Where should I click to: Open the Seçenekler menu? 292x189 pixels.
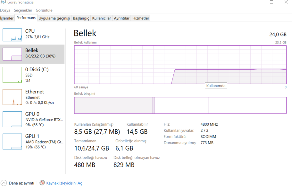coord(23,11)
